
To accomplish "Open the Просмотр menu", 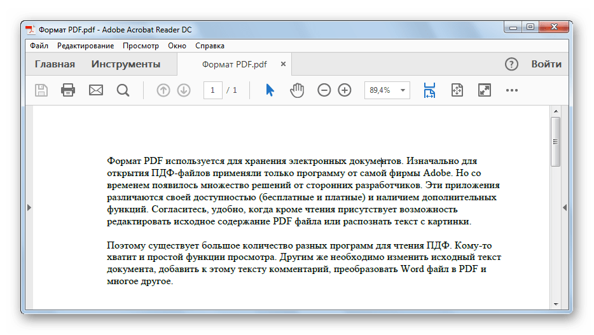I will 141,46.
